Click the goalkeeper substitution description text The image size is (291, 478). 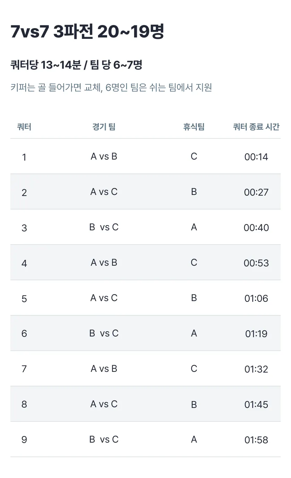point(111,87)
